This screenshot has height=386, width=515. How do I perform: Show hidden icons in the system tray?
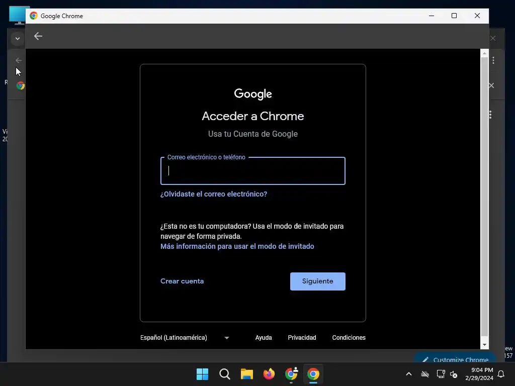409,374
